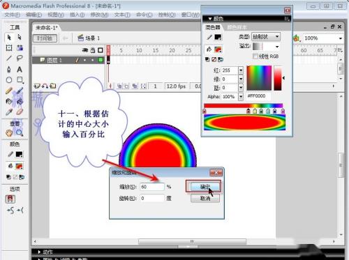Collapse the 颜色 panel triangle

(210, 19)
